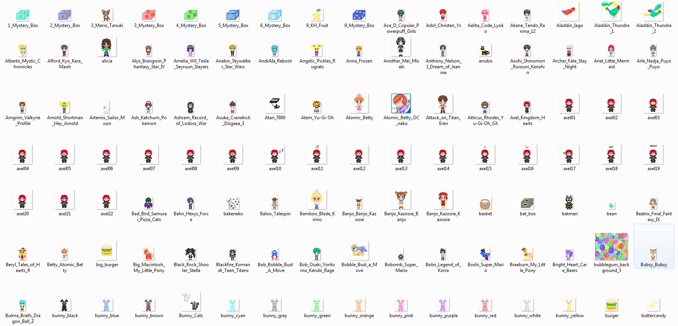This screenshot has width=678, height=326.
Task: Select the Anna_Frozen sprite icon
Action: (359, 51)
